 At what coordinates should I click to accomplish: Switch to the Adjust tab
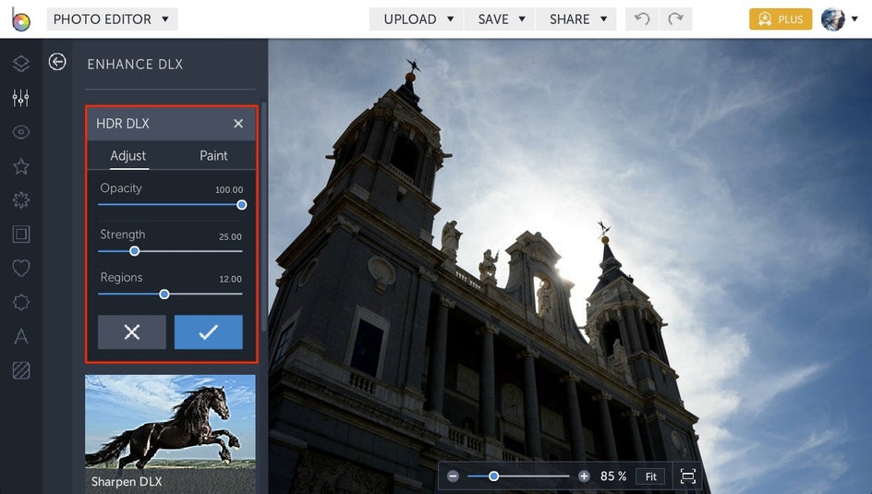coord(127,156)
